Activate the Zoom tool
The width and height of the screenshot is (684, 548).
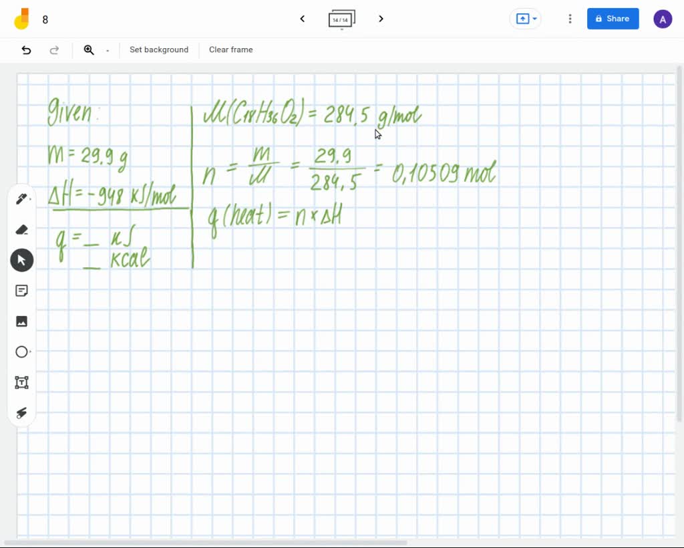(x=89, y=49)
